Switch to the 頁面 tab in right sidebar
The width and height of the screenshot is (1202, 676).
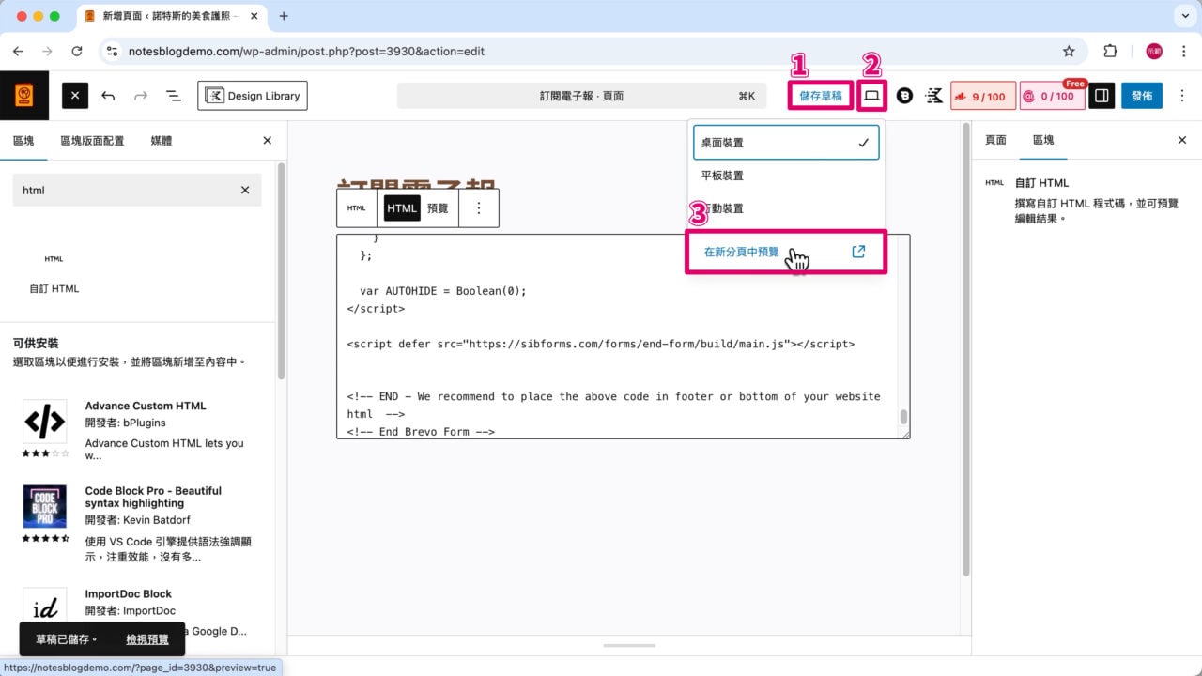coord(994,140)
